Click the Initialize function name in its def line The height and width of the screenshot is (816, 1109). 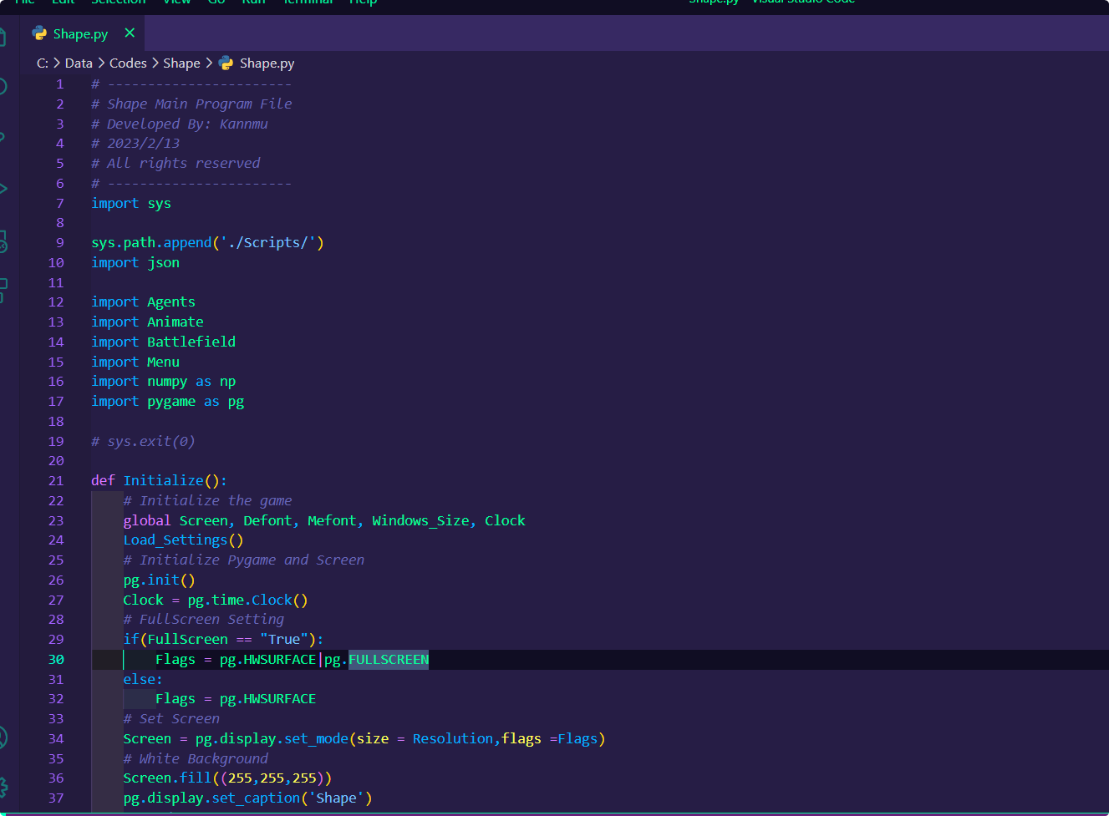tap(163, 481)
